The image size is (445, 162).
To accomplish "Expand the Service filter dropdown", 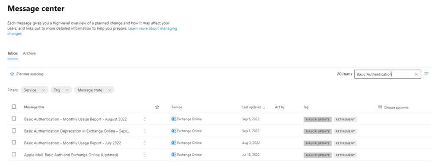I will click(34, 90).
